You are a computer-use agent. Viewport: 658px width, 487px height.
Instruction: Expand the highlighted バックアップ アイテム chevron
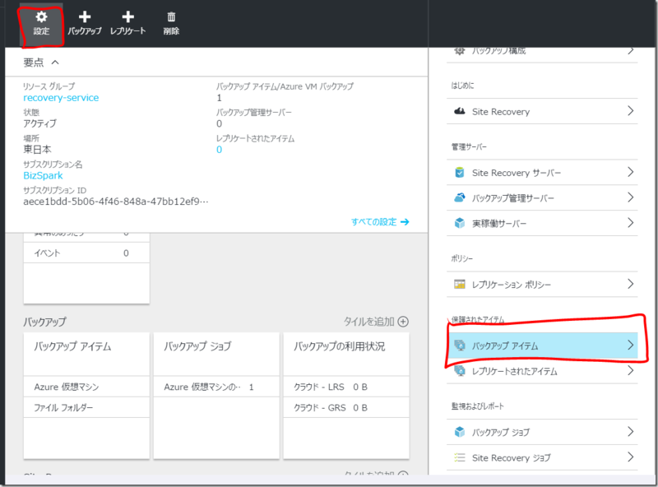coord(630,346)
